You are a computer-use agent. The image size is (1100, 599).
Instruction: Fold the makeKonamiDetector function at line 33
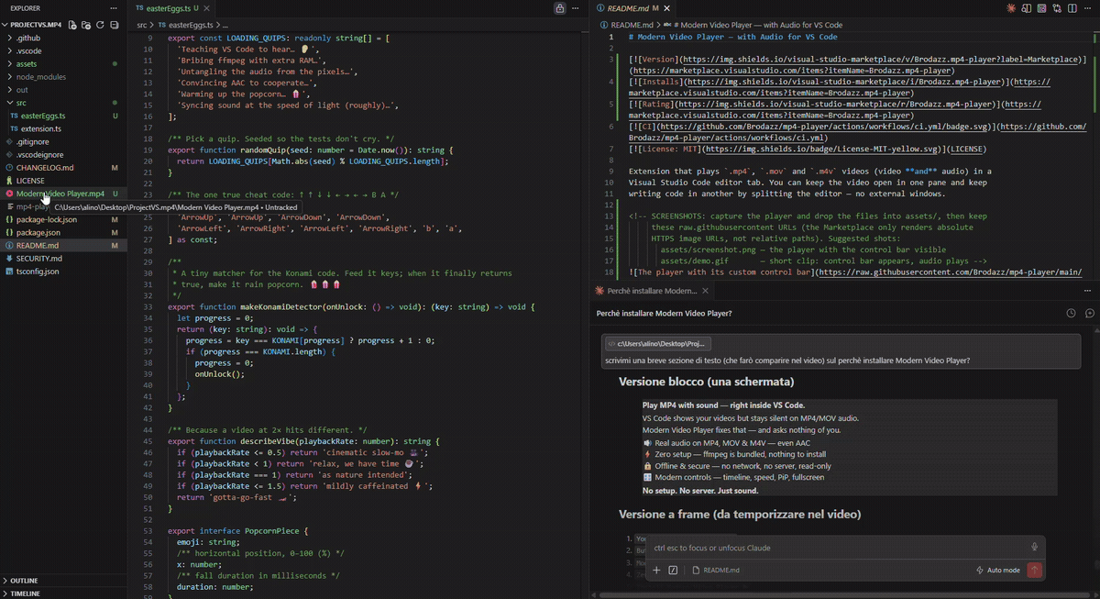tap(162, 306)
